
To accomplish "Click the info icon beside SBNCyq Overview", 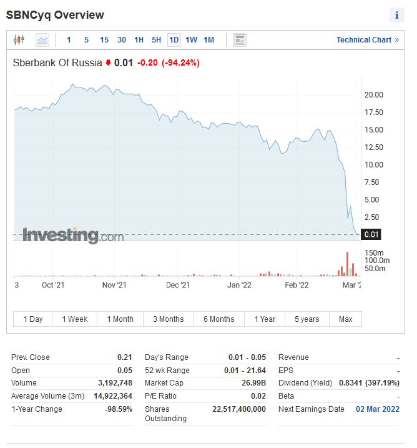I will click(x=397, y=16).
